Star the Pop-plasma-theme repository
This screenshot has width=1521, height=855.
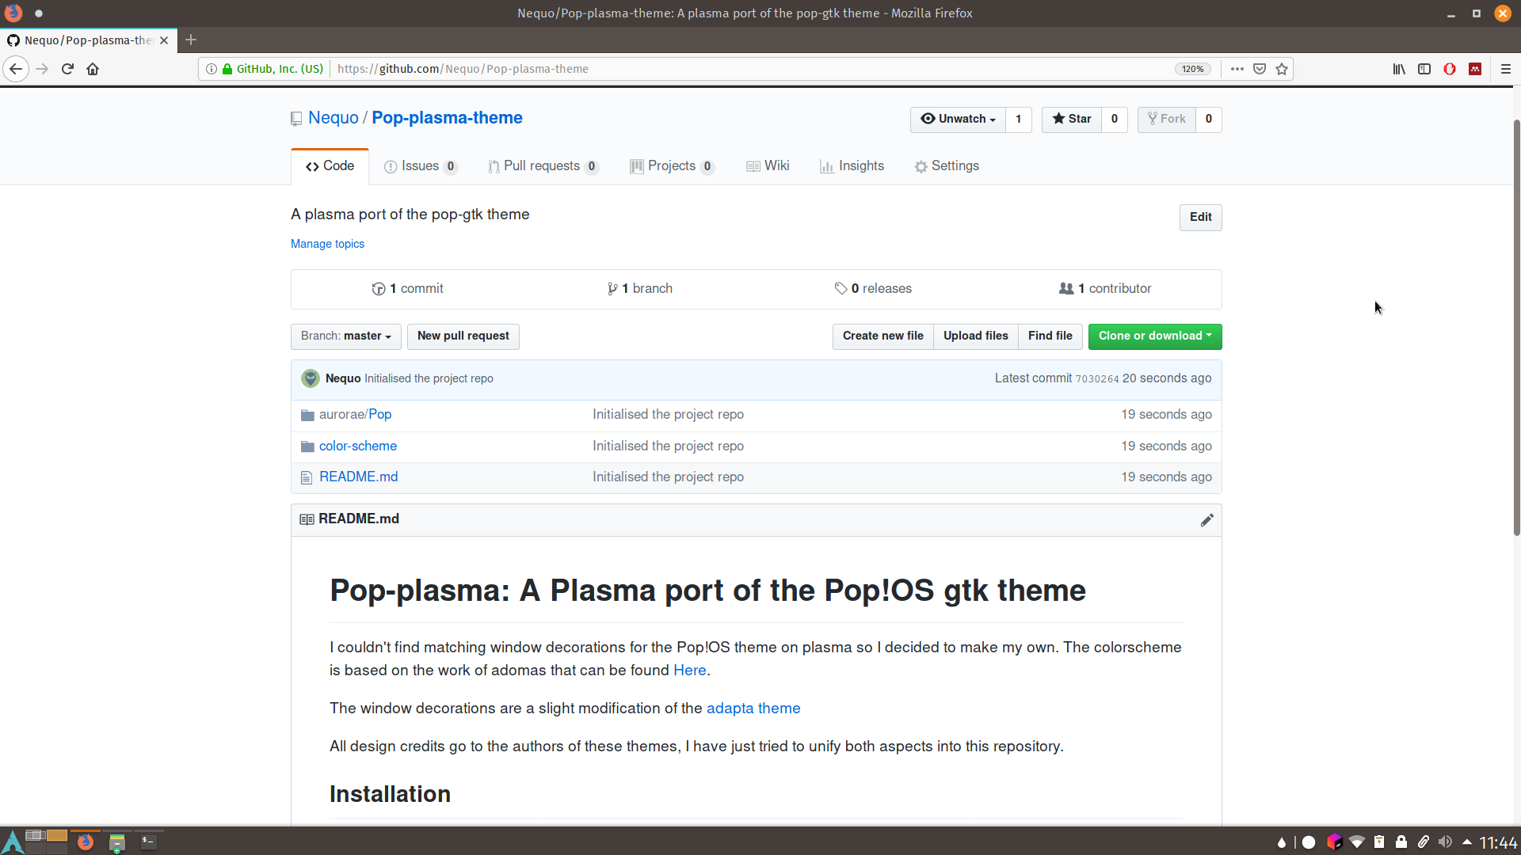tap(1072, 119)
